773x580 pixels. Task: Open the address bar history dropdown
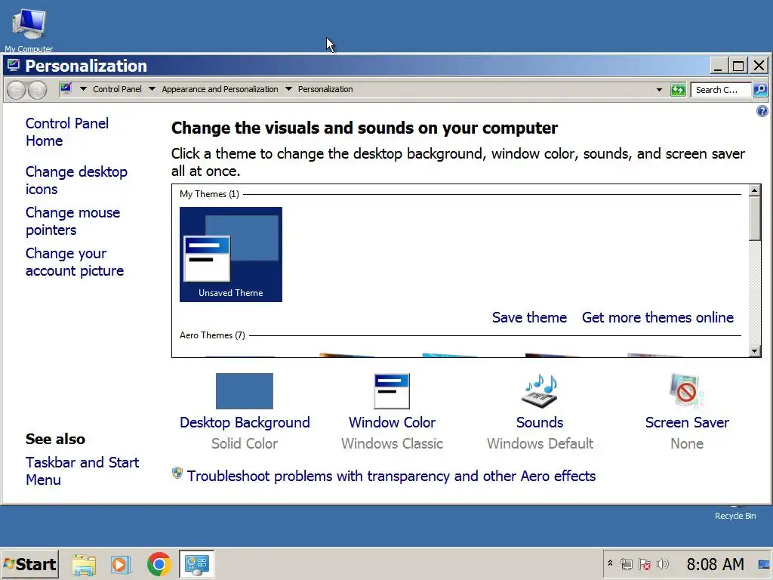[659, 90]
